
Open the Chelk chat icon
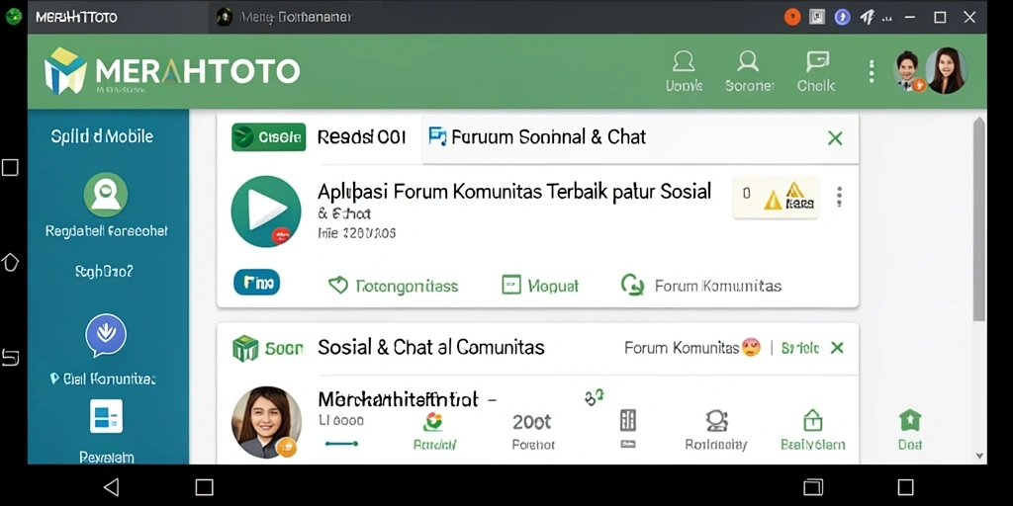pyautogui.click(x=816, y=71)
